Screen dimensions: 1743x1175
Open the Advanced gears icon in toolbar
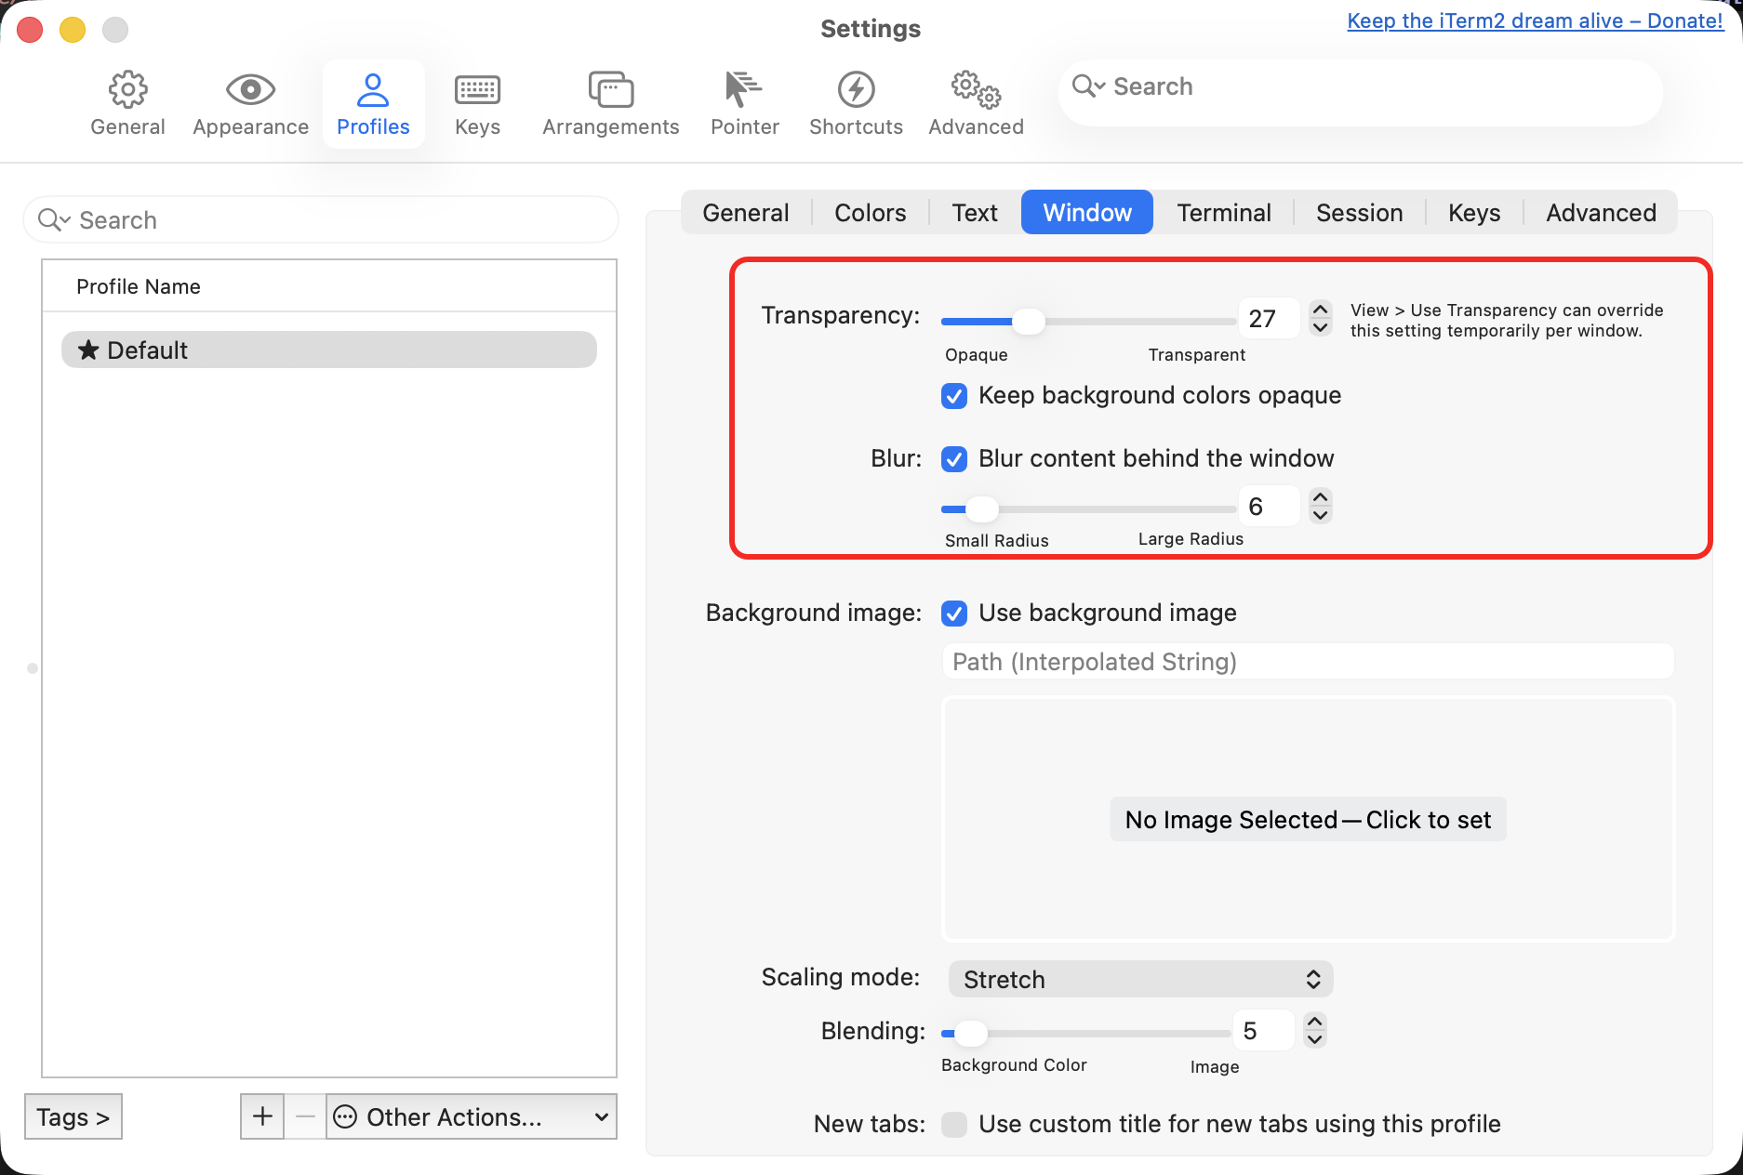pyautogui.click(x=976, y=89)
